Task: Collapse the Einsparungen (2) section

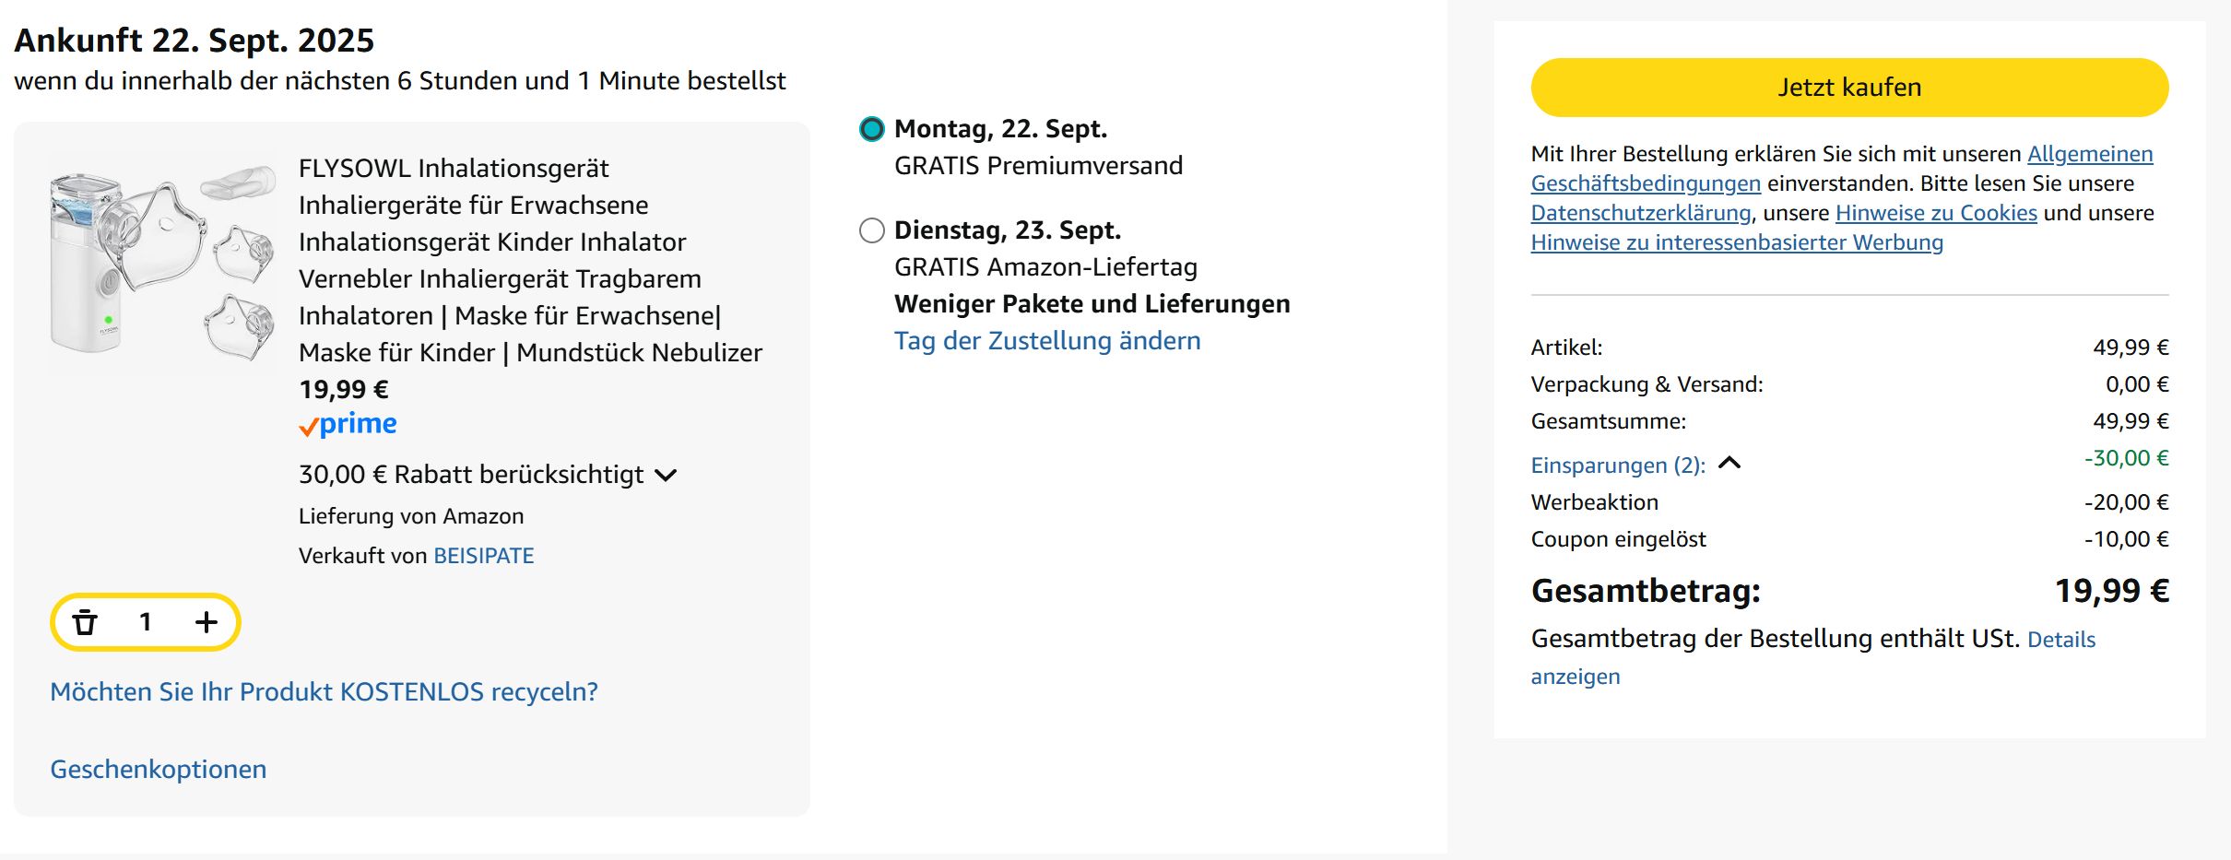Action: click(1729, 464)
